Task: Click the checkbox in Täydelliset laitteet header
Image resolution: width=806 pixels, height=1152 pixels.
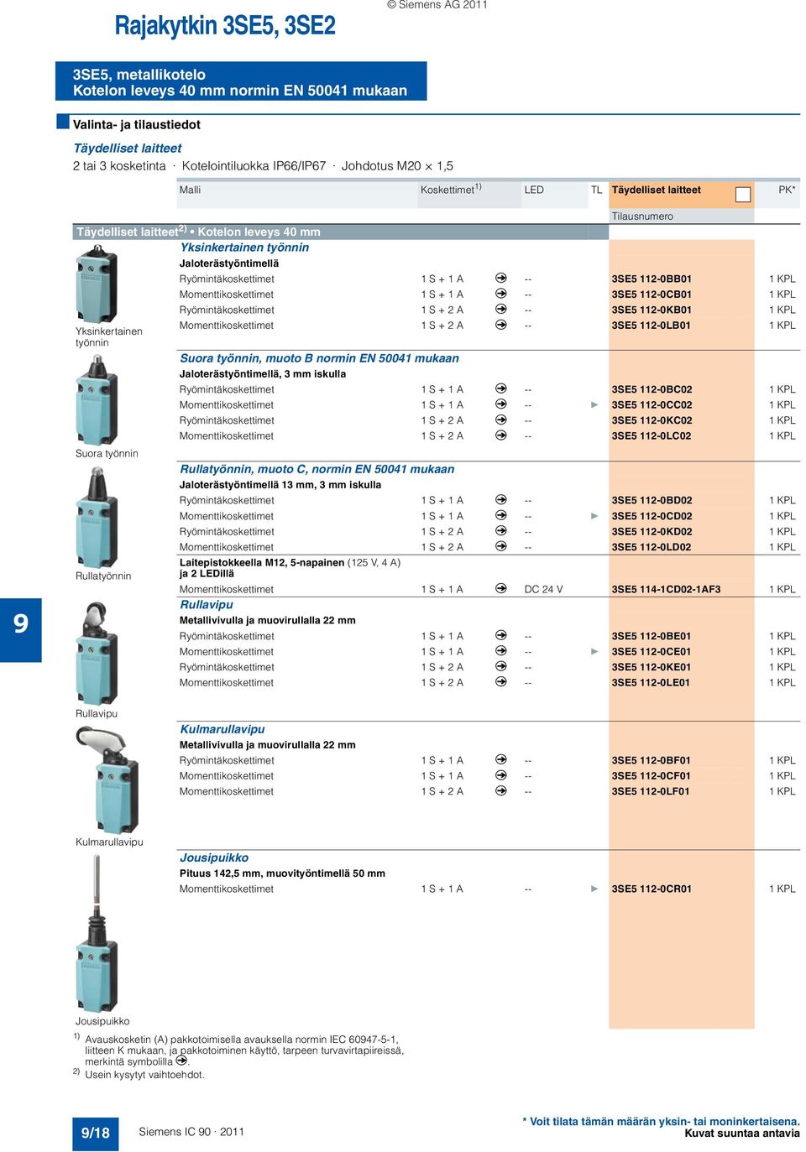Action: 743,195
